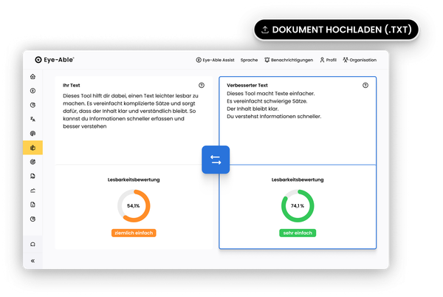This screenshot has height=297, width=443.
Task: Click the home icon in sidebar
Action: point(32,77)
